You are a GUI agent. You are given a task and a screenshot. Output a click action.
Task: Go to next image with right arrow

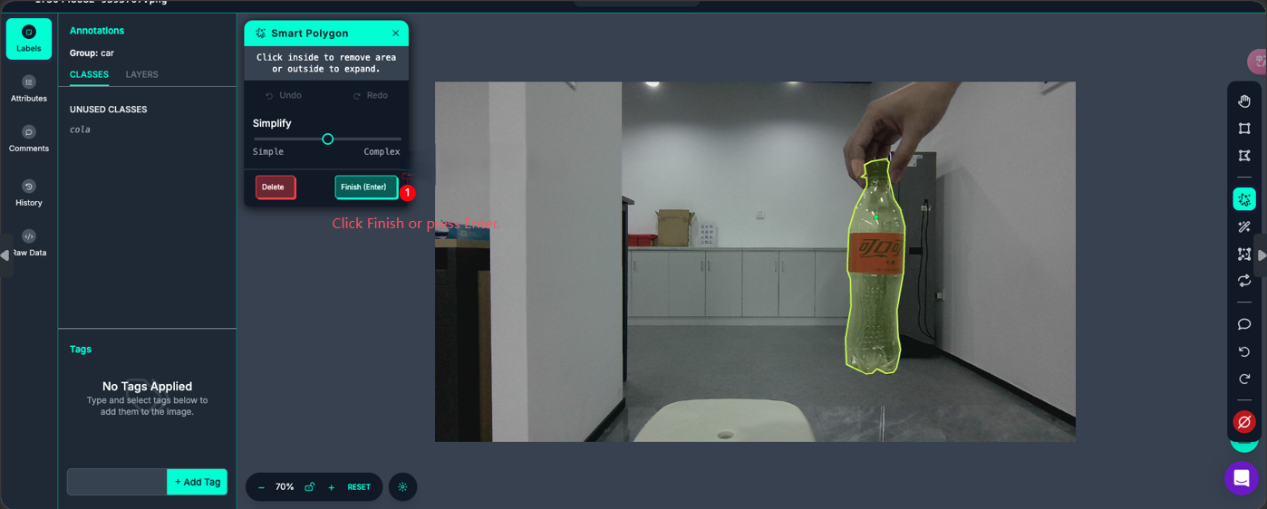click(1261, 255)
